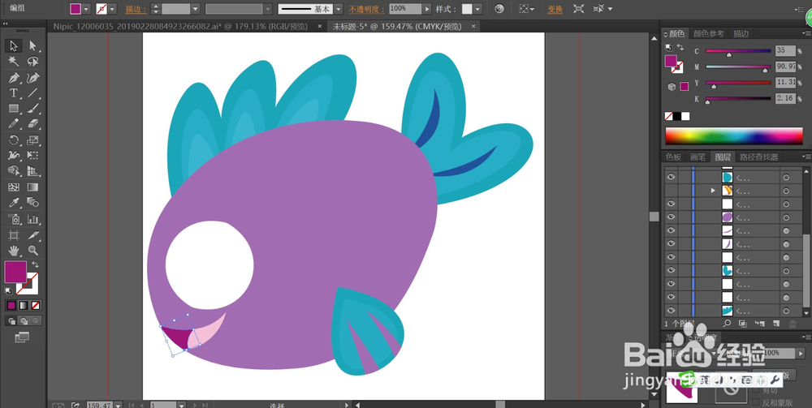Screen dimensions: 812x408
Task: Expand the orange-yellow group layer triangle
Action: coord(713,191)
